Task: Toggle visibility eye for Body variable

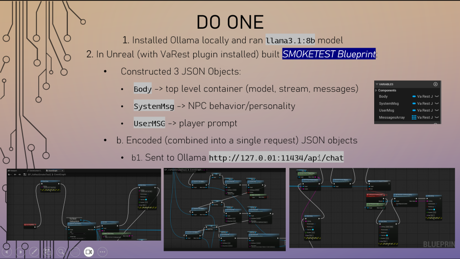Action: click(436, 96)
